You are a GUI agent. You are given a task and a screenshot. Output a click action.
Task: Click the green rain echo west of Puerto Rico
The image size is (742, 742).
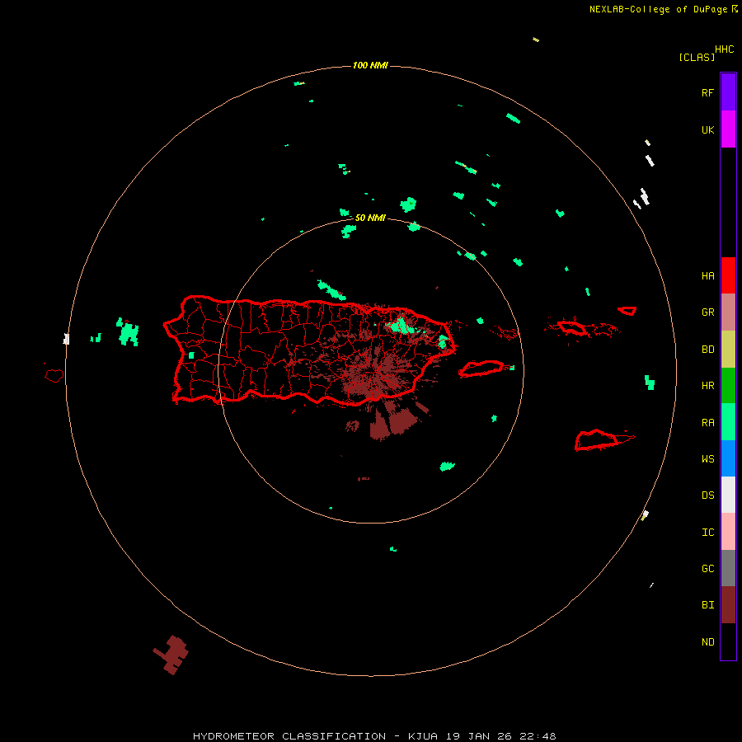click(x=128, y=332)
